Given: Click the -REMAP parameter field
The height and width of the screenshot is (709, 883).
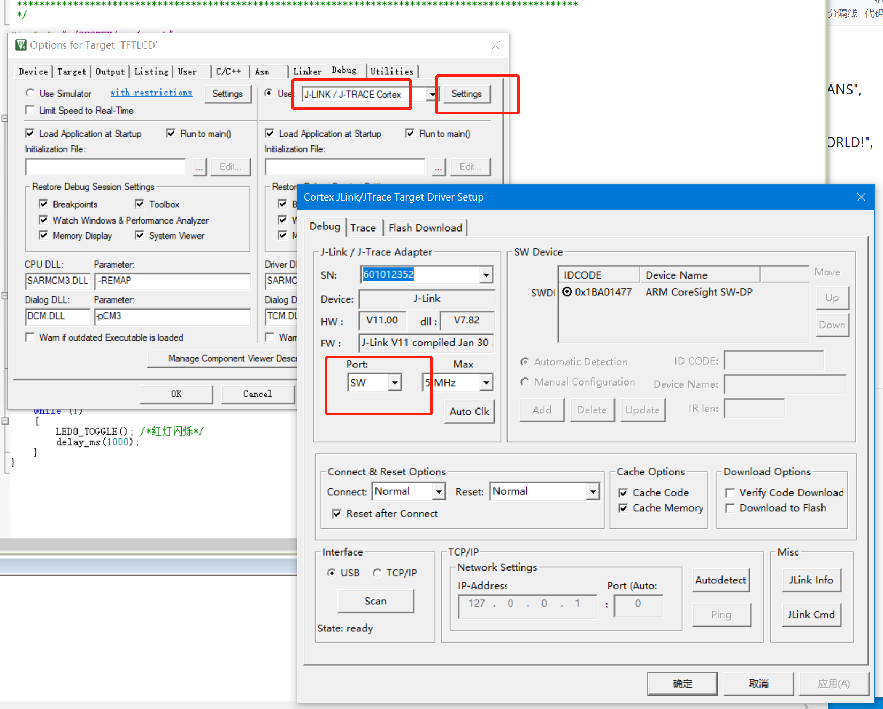Looking at the screenshot, I should click(172, 281).
